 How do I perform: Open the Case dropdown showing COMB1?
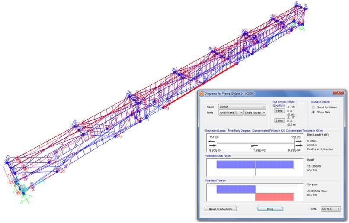(x=242, y=107)
